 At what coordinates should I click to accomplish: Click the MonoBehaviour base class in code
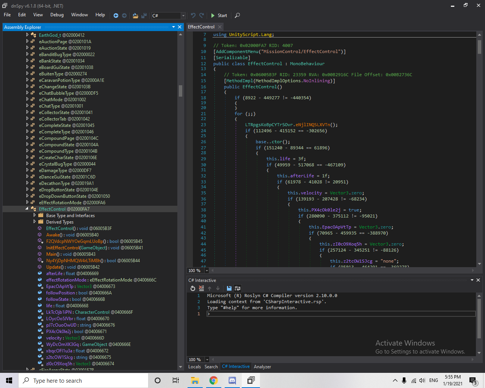(307, 64)
